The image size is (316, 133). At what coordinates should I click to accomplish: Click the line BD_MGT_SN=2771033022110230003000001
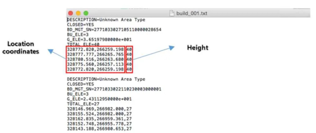click(x=114, y=89)
